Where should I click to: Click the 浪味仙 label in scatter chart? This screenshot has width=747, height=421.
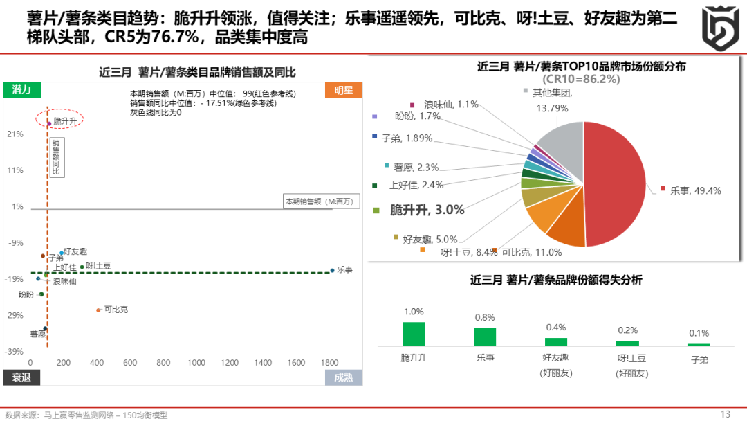64,281
